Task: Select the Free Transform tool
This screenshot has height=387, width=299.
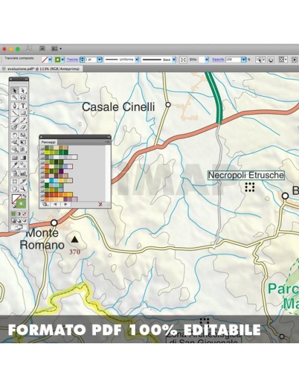Action: (x=23, y=142)
